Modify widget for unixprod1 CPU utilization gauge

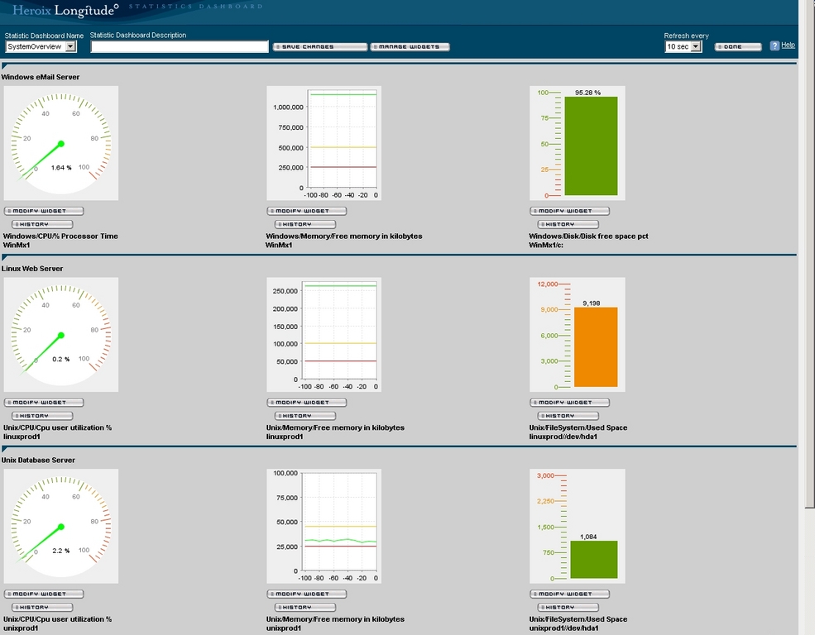[x=44, y=594]
